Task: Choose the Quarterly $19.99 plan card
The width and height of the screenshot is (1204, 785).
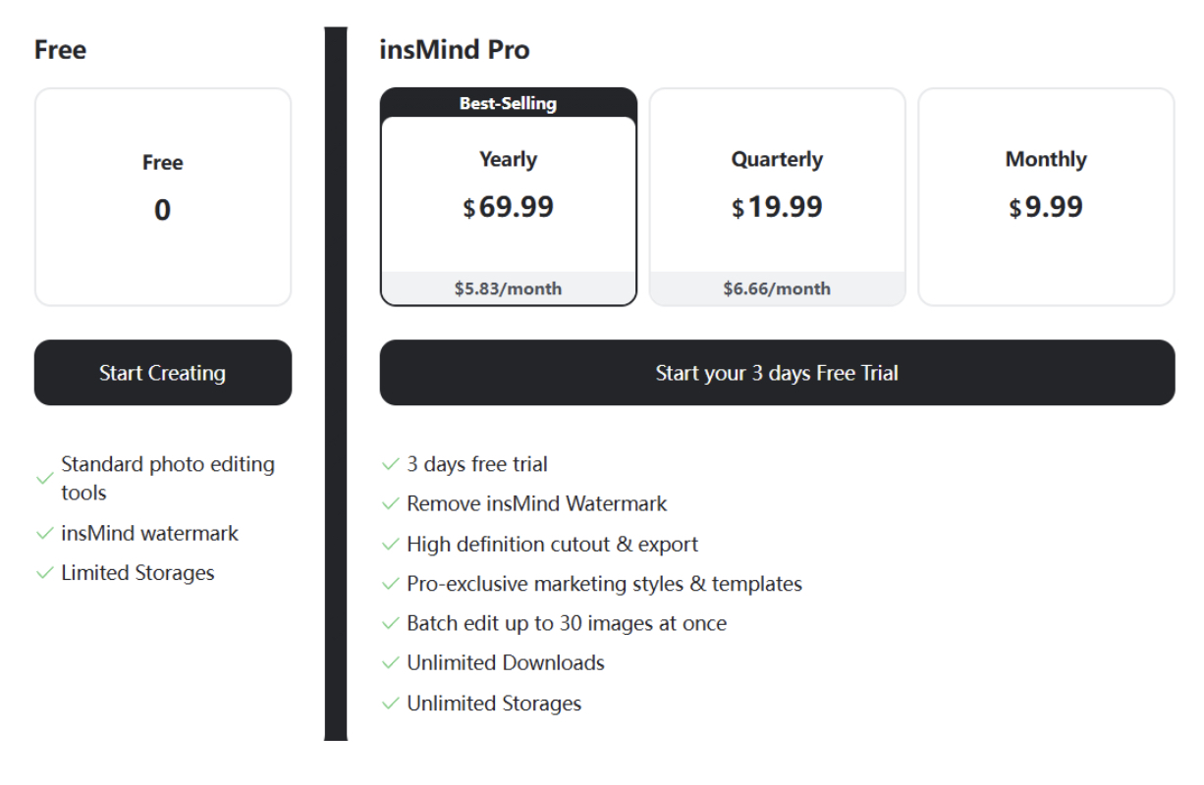Action: coord(777,196)
